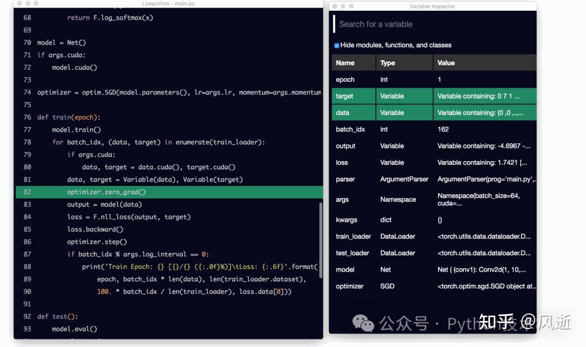Image resolution: width=586 pixels, height=347 pixels.
Task: Toggle "Hide modules, functions, and classes" checkbox
Action: [x=336, y=45]
